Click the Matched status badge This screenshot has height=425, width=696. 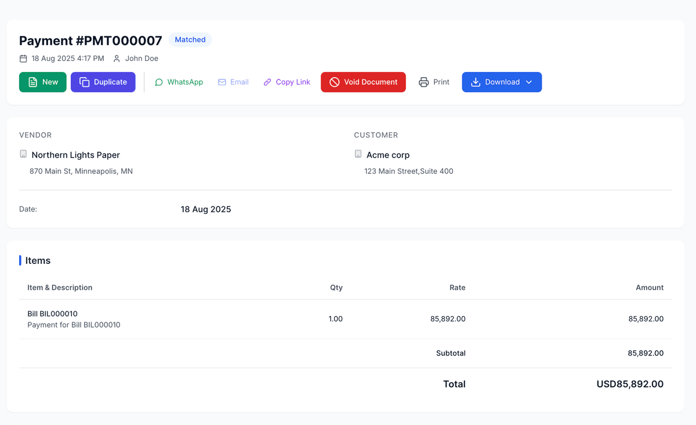[x=190, y=40]
